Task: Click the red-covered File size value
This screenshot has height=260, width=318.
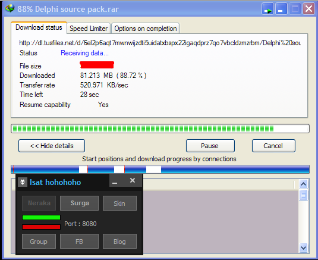Action: [97, 65]
